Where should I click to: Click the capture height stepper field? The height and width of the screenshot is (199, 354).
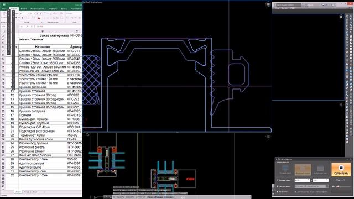tap(320, 180)
